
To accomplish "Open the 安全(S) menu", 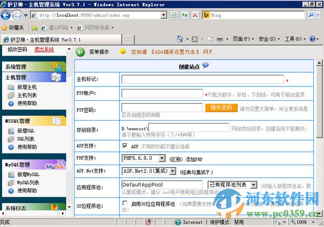I will 269,39.
